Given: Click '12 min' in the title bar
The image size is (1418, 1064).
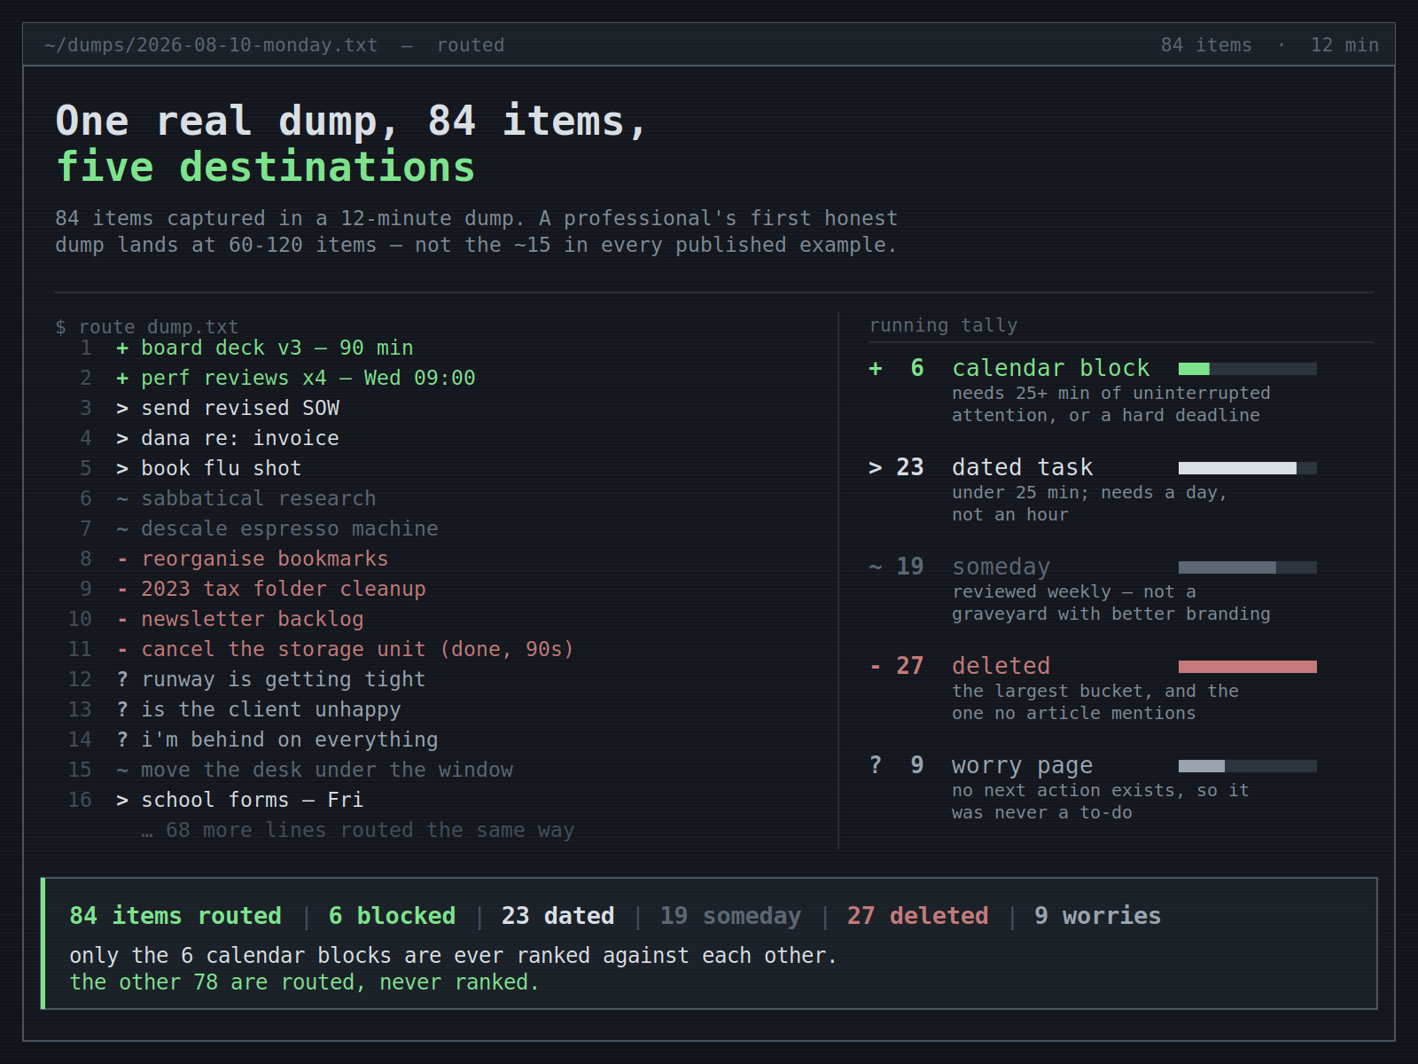Looking at the screenshot, I should tap(1344, 45).
